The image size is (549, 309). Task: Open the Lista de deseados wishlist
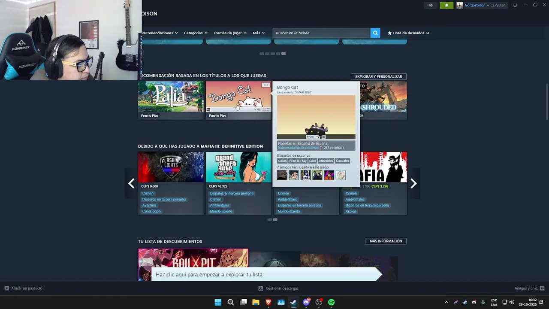coord(408,33)
